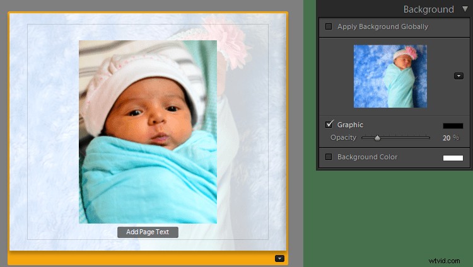Open the background graphic dropdown arrow
Viewport: 473px width, 267px height.
point(458,76)
